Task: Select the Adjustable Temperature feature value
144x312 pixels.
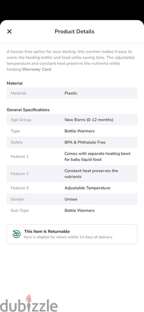Action: (87, 188)
